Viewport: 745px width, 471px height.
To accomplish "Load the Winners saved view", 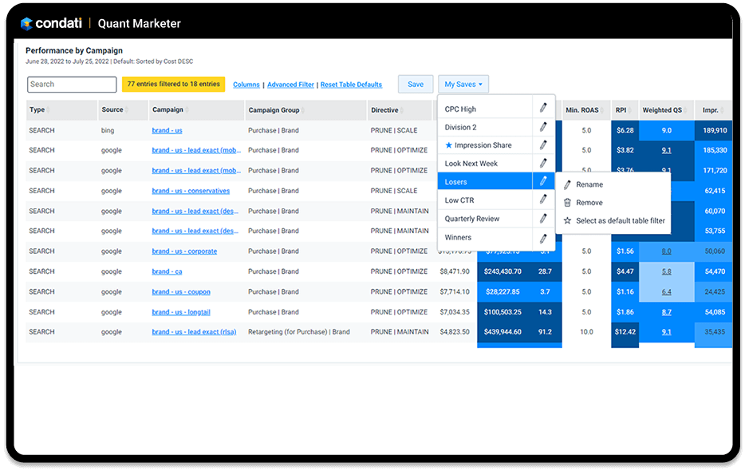I will 485,237.
